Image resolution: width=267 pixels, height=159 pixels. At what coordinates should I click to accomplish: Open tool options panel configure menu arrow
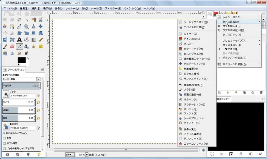click(43, 70)
